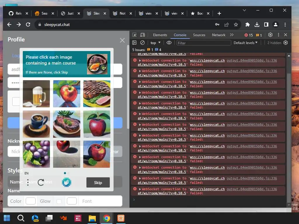Select the beer mug captcha image
The width and height of the screenshot is (299, 224).
click(x=36, y=94)
